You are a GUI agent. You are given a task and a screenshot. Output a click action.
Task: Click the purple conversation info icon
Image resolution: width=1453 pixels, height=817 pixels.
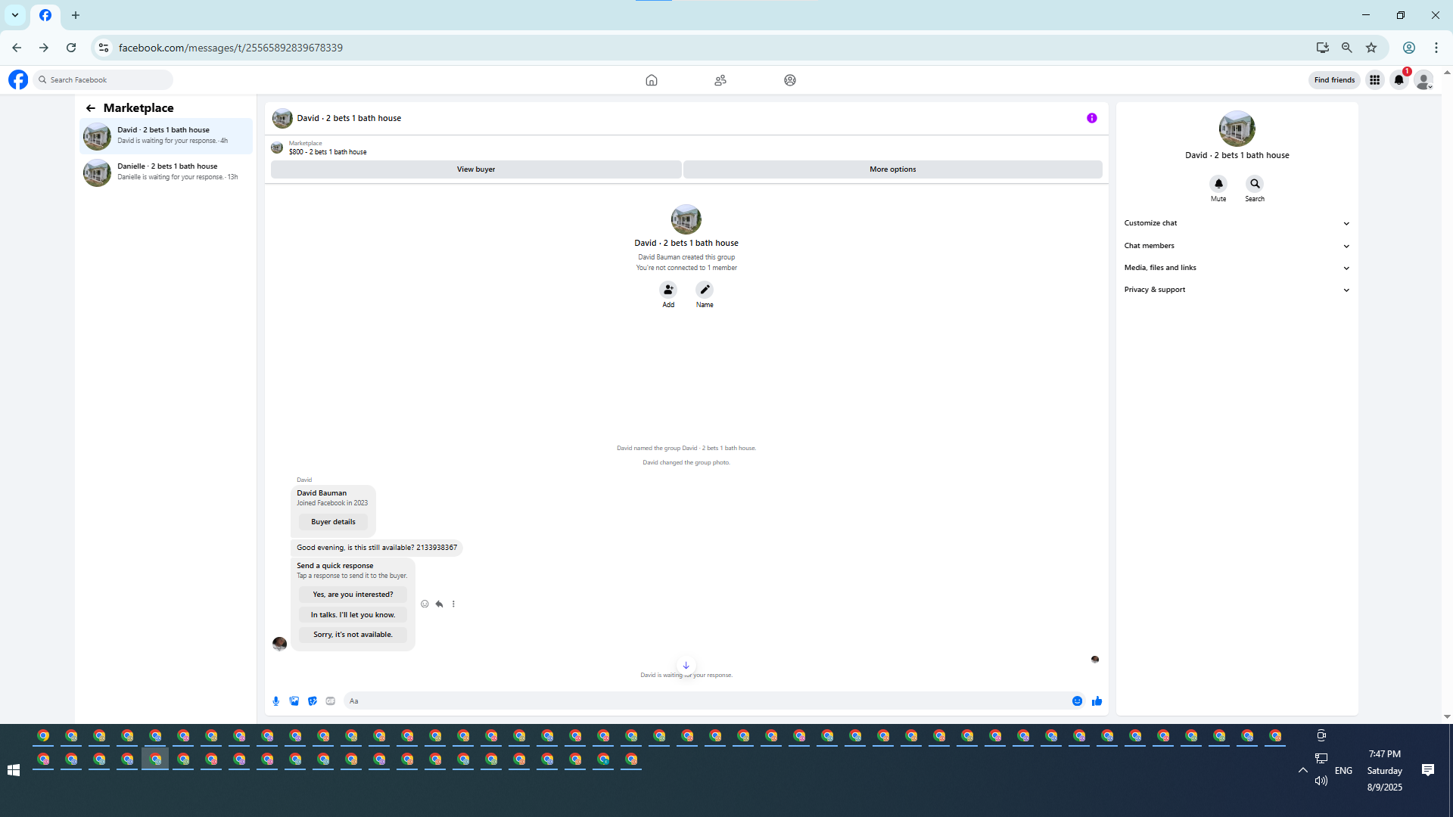pyautogui.click(x=1091, y=118)
